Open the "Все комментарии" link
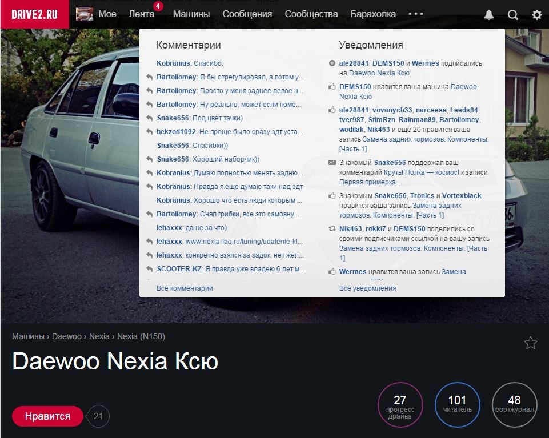This screenshot has width=549, height=438. coord(184,288)
